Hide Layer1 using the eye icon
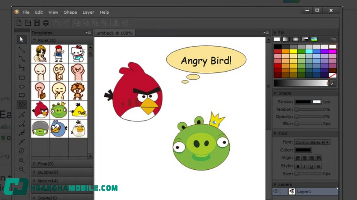The image size is (357, 200). [x=276, y=191]
